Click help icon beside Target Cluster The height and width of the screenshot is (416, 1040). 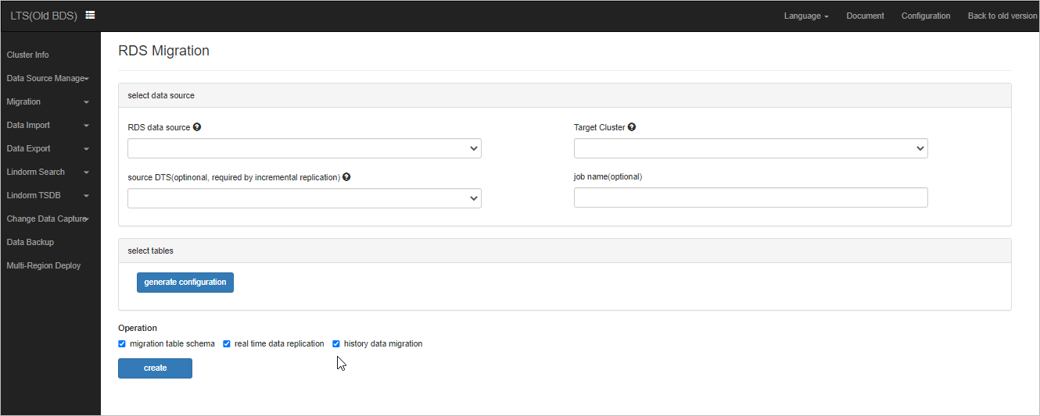point(632,127)
